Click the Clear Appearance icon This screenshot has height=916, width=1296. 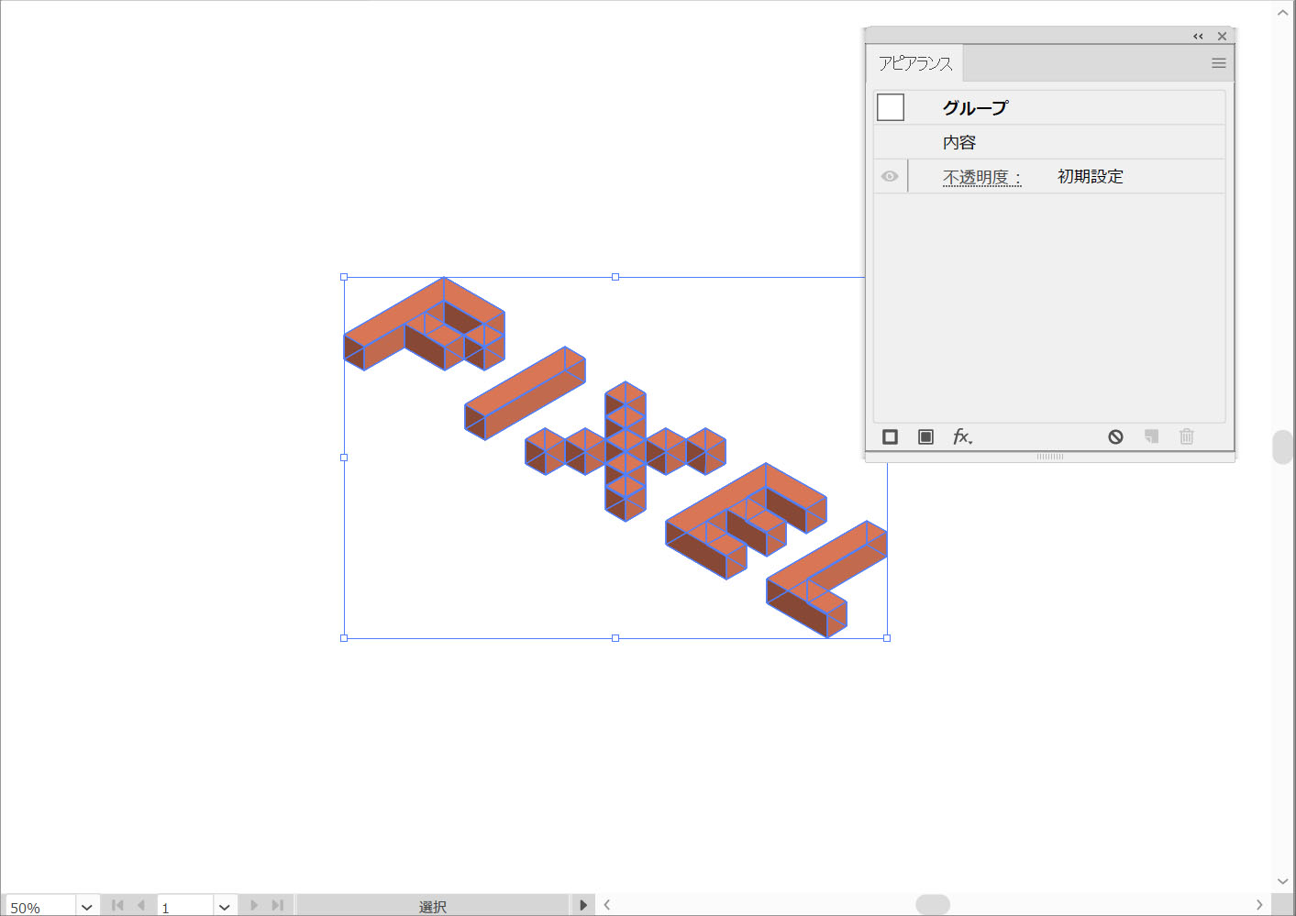click(x=1115, y=436)
